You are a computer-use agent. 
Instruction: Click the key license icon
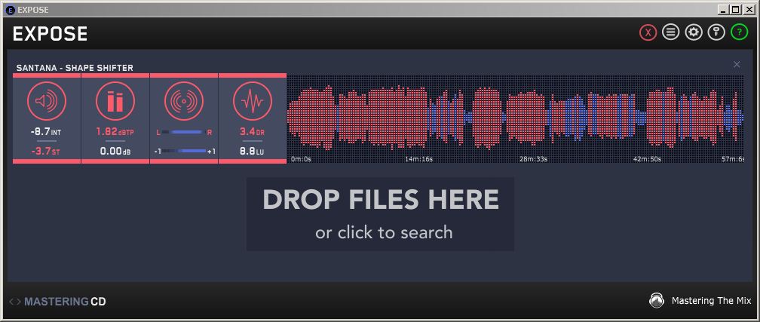[716, 32]
